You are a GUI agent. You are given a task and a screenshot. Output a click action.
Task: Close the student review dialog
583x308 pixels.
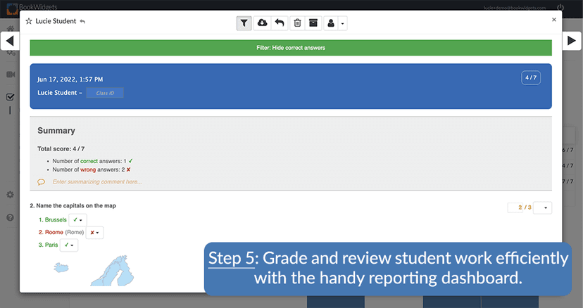(x=553, y=20)
